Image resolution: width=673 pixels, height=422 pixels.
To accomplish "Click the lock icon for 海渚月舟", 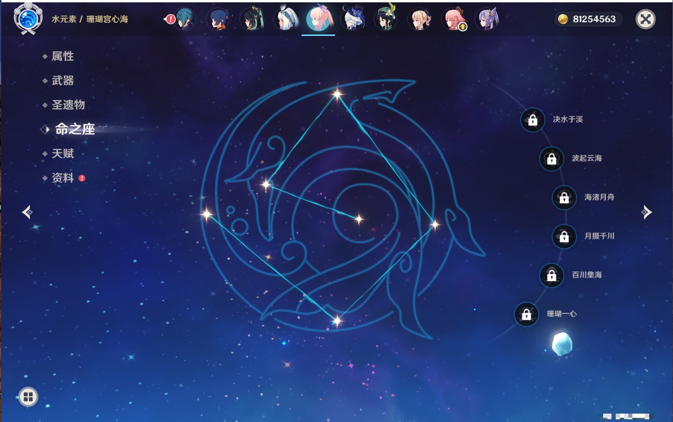I will pos(564,197).
